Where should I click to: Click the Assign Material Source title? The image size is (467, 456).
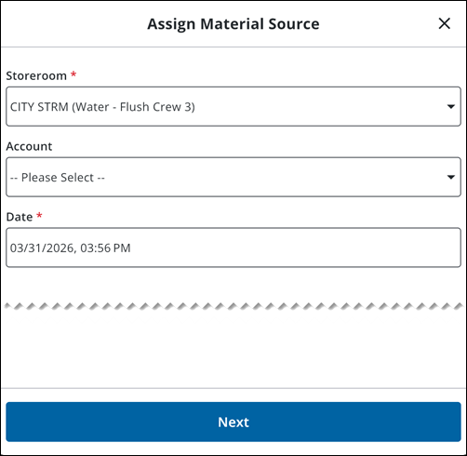point(233,24)
